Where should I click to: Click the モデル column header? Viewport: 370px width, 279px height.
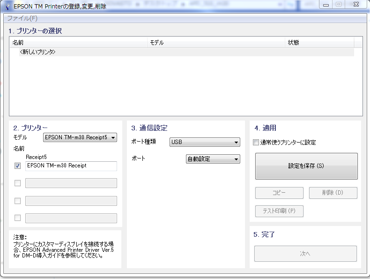(x=216, y=43)
